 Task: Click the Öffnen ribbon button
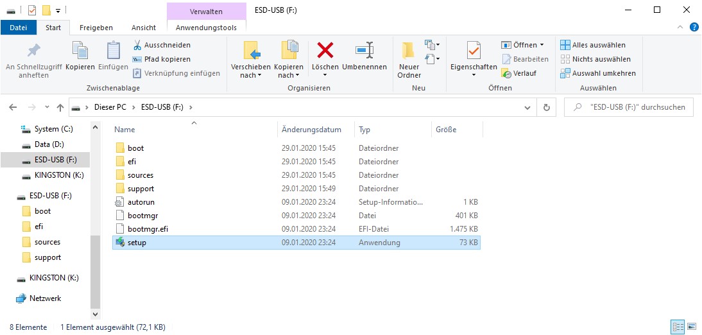tap(522, 45)
